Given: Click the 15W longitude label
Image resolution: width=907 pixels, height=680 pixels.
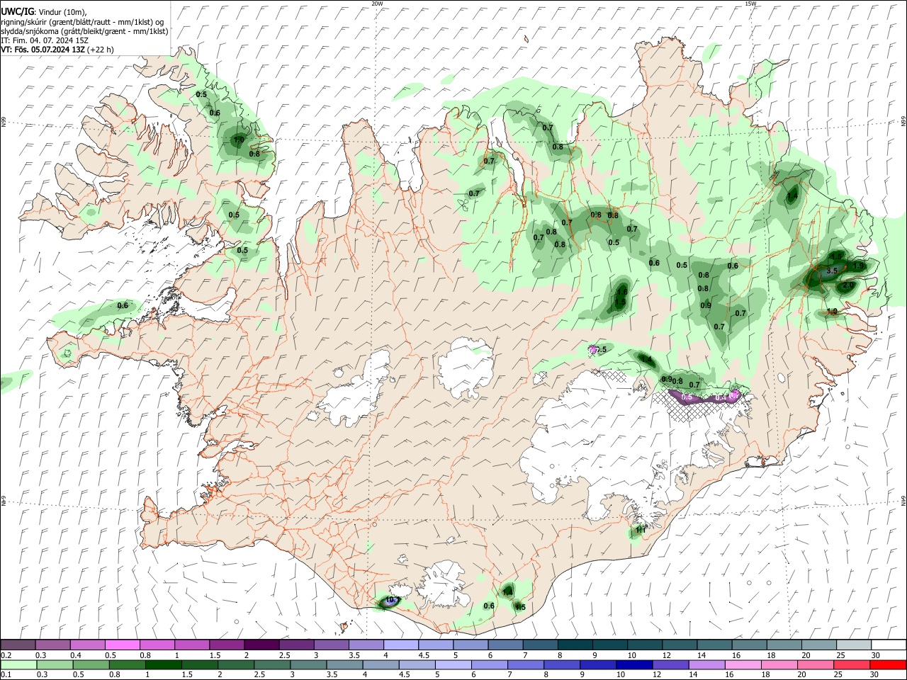Looking at the screenshot, I should coord(750,4).
